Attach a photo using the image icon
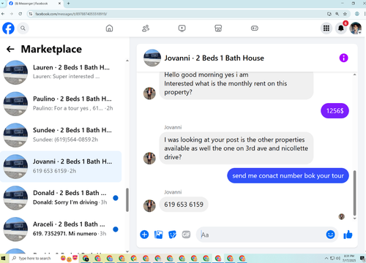Screen dimensions: 366x263 tap(159, 235)
